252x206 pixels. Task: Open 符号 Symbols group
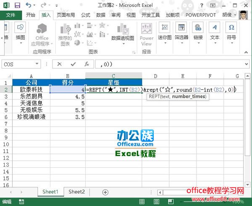pyautogui.click(x=231, y=34)
